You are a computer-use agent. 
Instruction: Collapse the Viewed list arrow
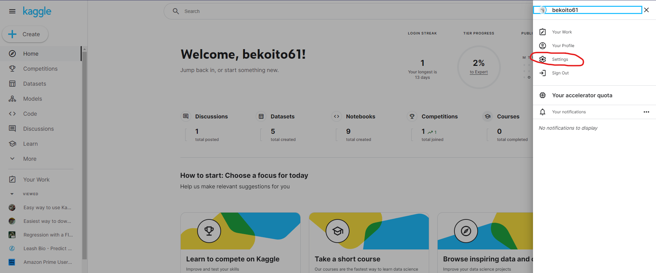[x=12, y=194]
